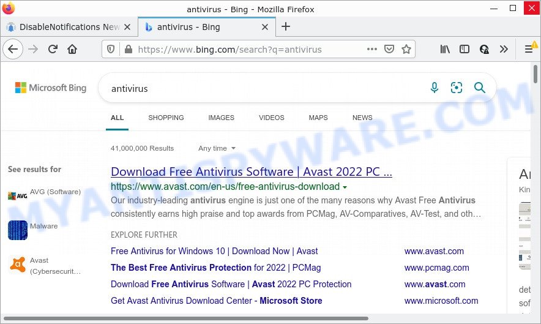Image resolution: width=541 pixels, height=324 pixels.
Task: Click www.microsoft.com domain link
Action: (x=441, y=301)
